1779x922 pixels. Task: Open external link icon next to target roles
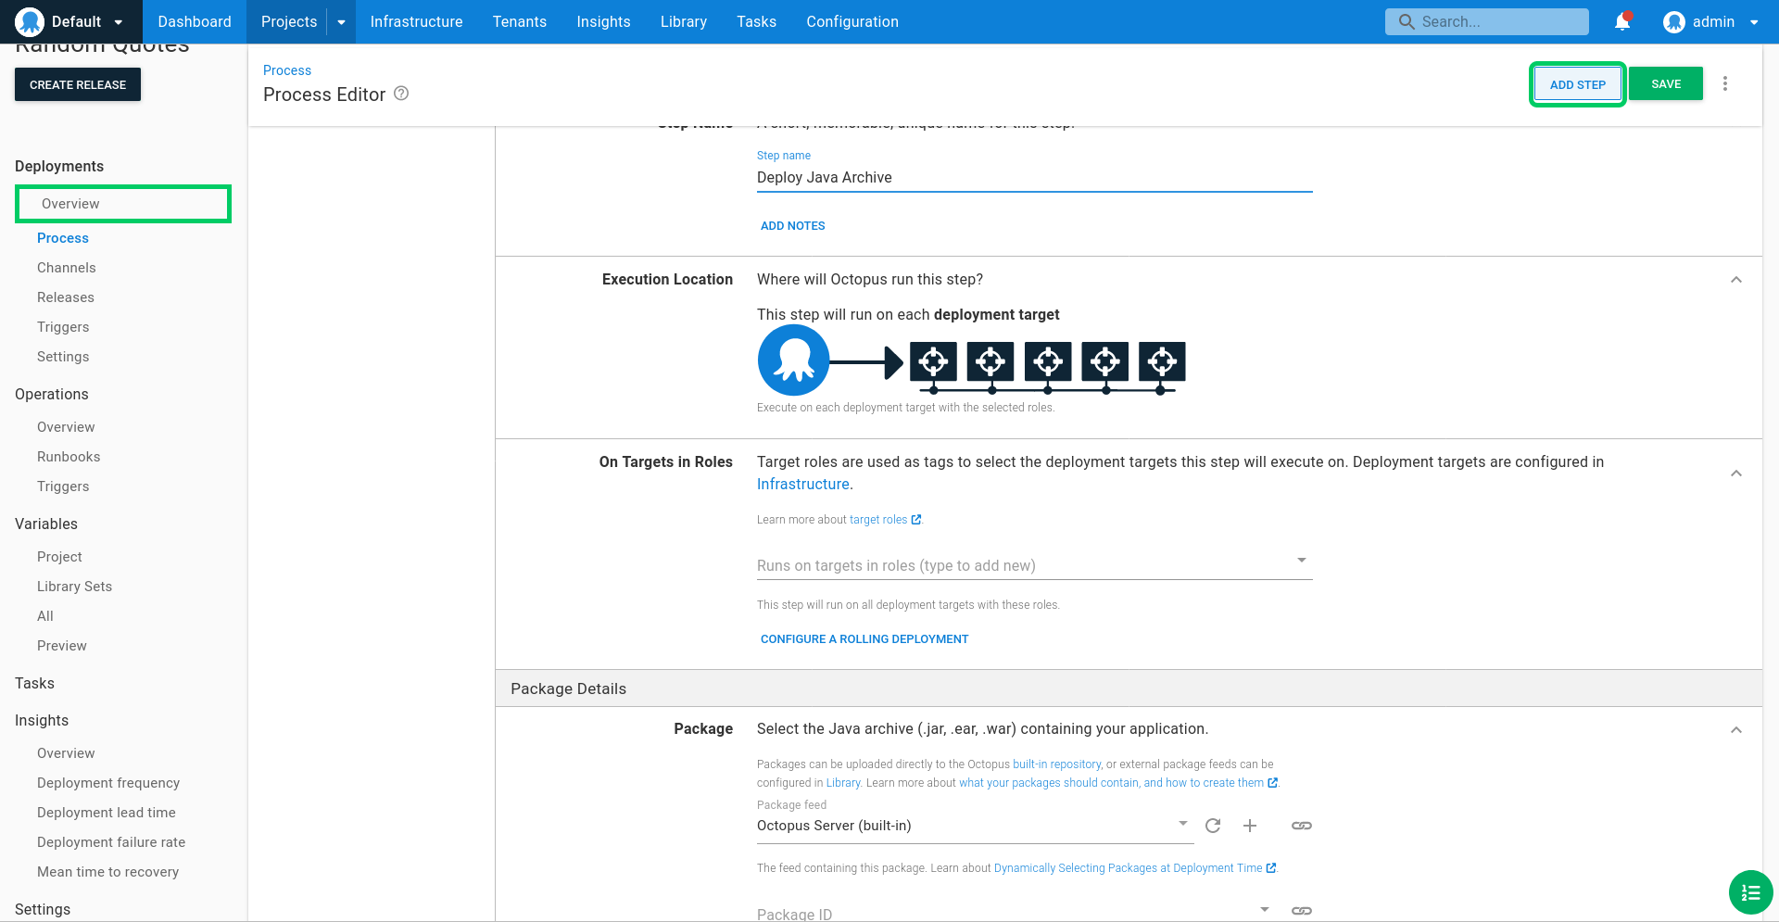coord(916,520)
